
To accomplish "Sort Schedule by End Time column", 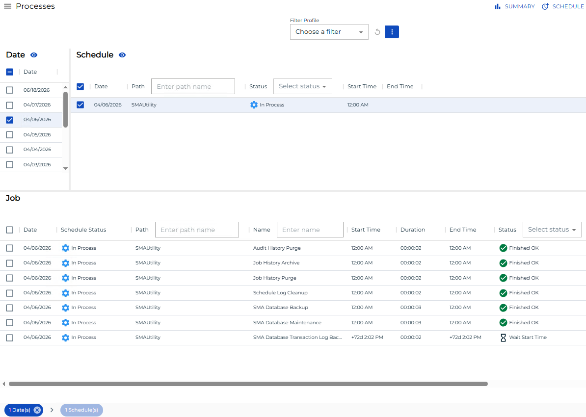I will pyautogui.click(x=400, y=86).
